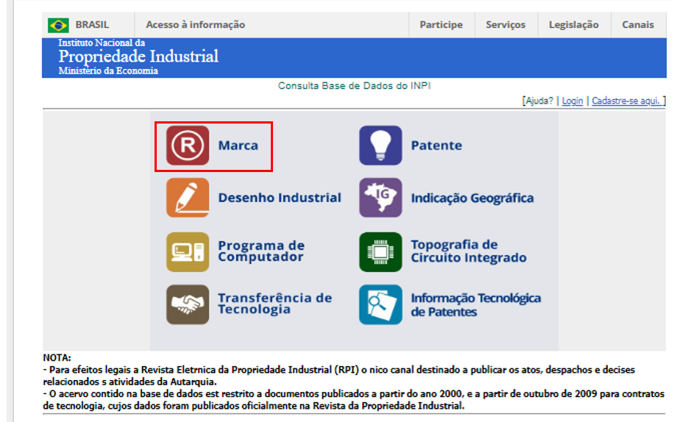Open the Marca registered trademark icon
This screenshot has height=422, width=674.
188,146
